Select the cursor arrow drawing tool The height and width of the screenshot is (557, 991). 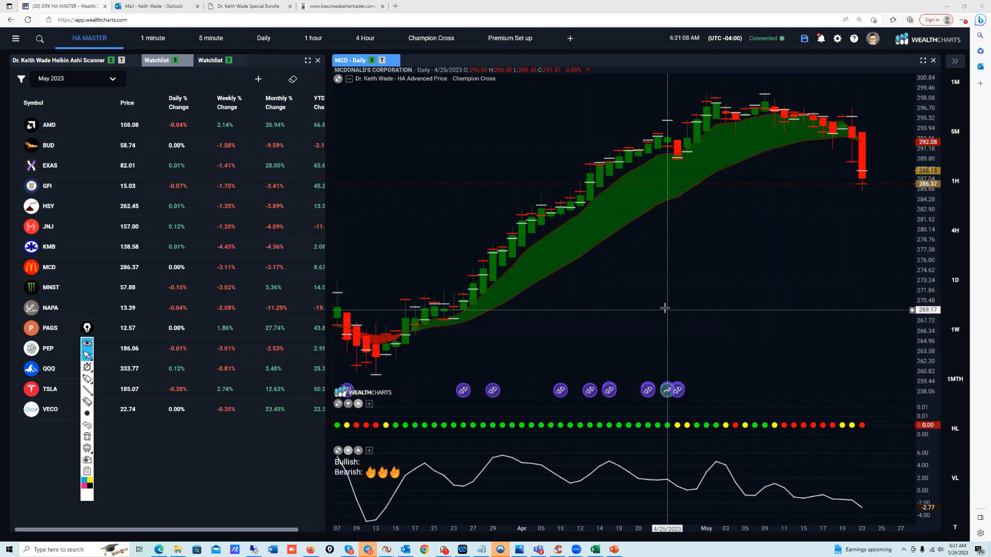click(x=87, y=355)
